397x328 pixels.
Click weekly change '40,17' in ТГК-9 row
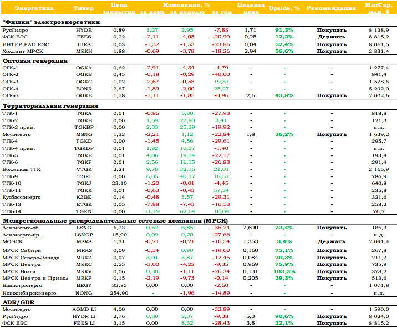tap(187, 176)
